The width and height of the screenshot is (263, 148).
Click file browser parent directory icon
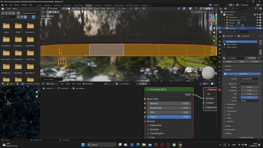click(10, 13)
